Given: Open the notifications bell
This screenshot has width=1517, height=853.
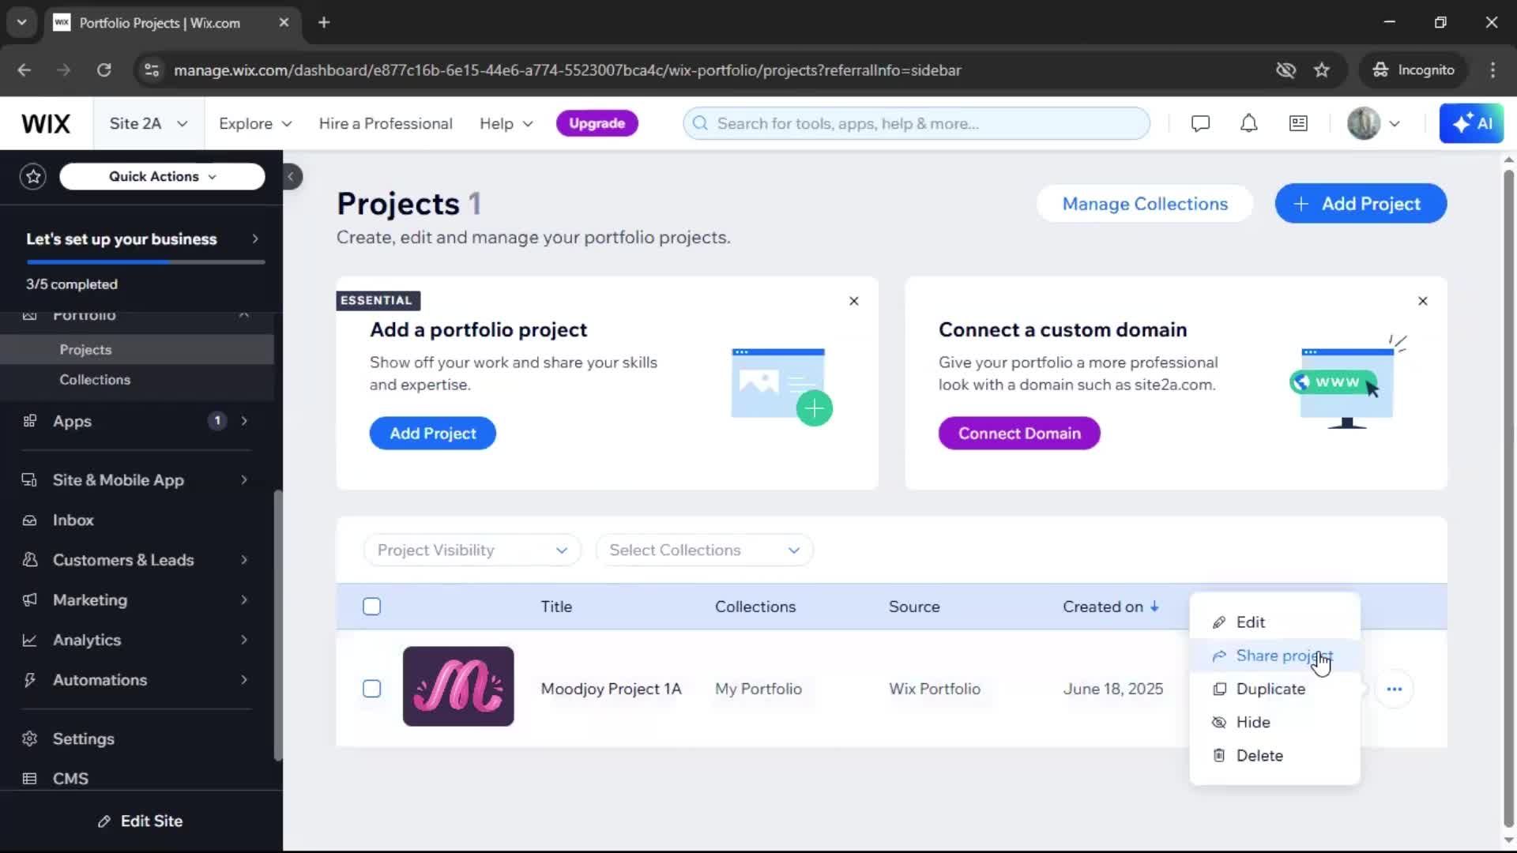Looking at the screenshot, I should point(1248,123).
